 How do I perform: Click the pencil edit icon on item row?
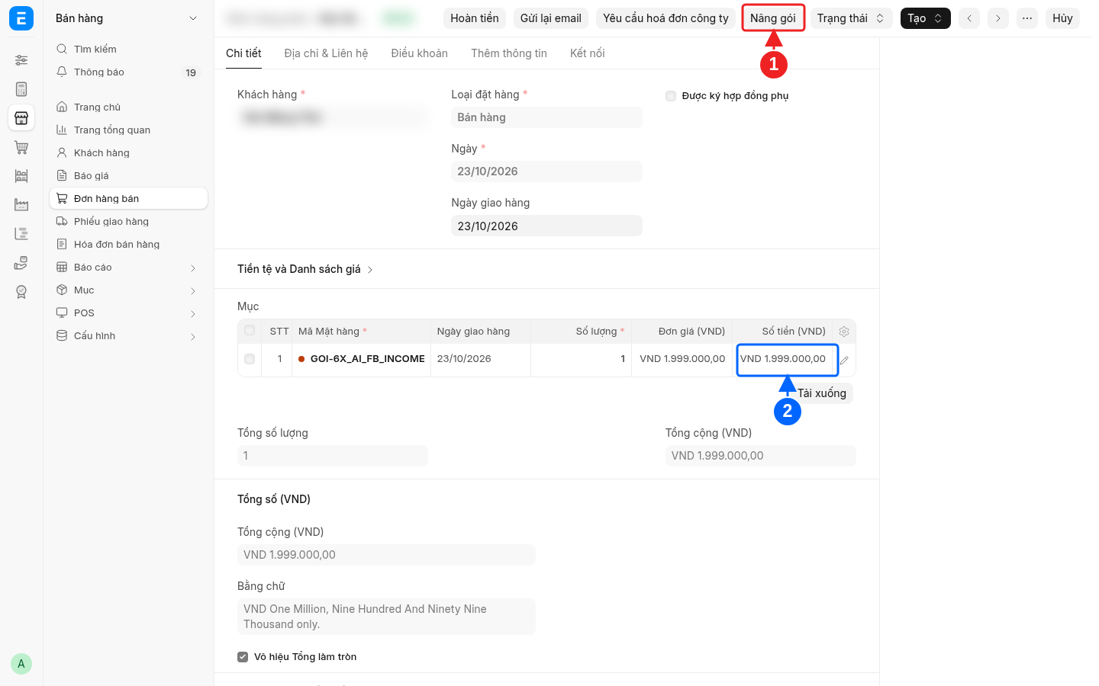(844, 360)
